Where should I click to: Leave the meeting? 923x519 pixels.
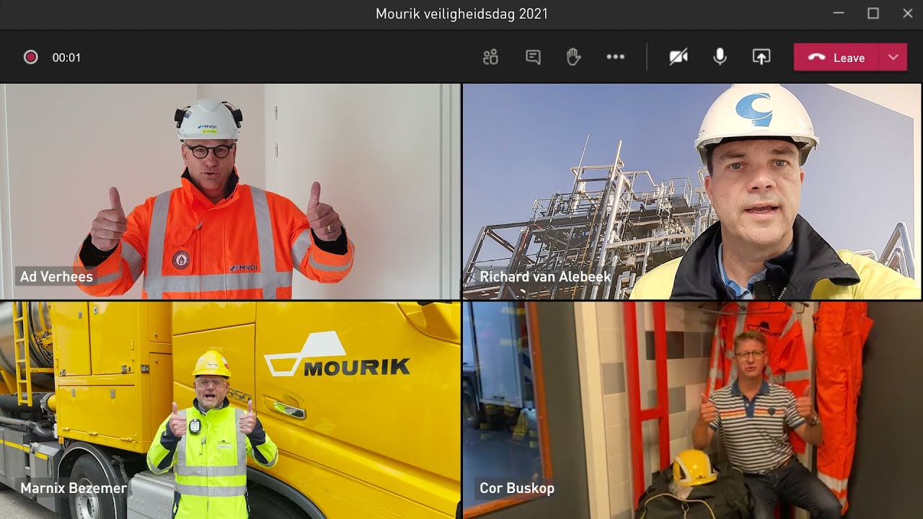pos(836,58)
